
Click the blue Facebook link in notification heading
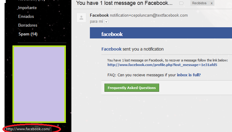click(x=111, y=49)
